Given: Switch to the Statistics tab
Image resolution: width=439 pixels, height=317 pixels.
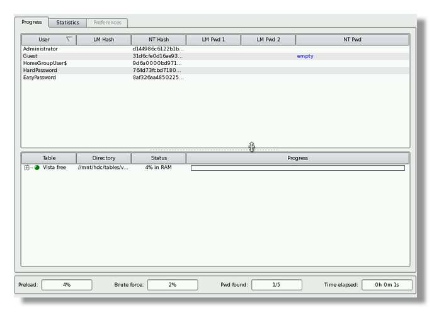Looking at the screenshot, I should pos(67,23).
